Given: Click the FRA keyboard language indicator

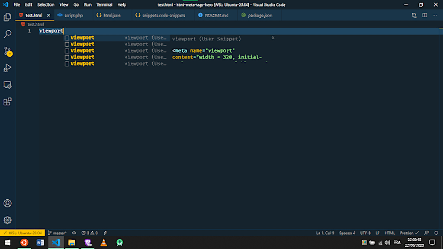Looking at the screenshot, I should point(397,243).
